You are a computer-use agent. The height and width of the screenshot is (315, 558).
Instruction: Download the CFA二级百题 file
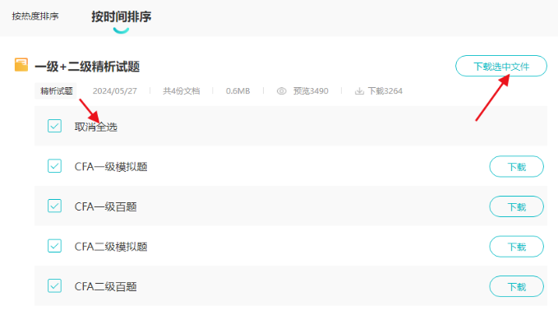tap(516, 286)
